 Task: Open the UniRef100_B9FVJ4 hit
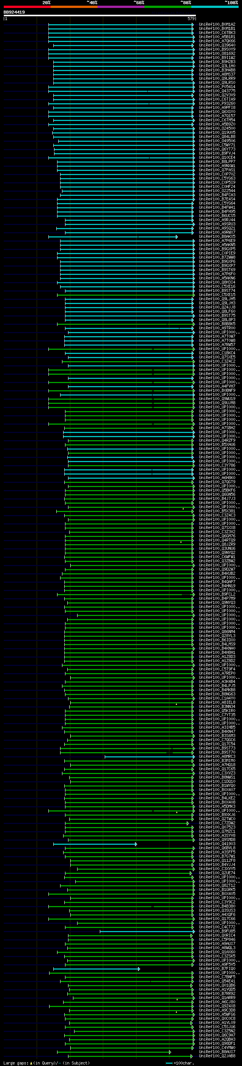click(217, 154)
